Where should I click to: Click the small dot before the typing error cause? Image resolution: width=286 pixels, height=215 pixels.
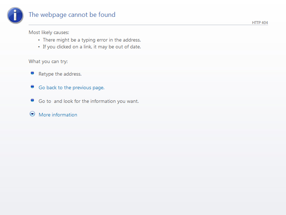point(39,40)
